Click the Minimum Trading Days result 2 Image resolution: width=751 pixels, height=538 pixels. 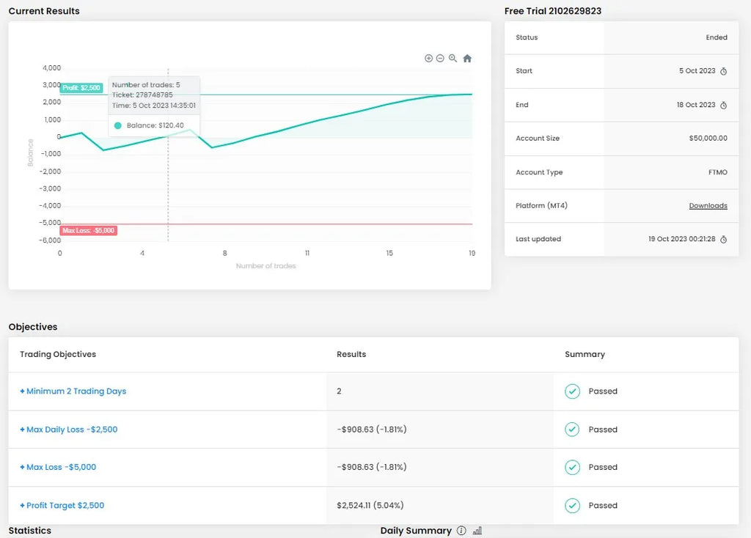pos(339,391)
